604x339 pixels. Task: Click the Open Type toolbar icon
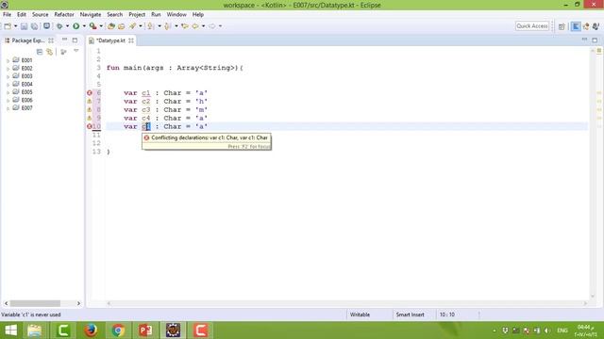[111, 26]
